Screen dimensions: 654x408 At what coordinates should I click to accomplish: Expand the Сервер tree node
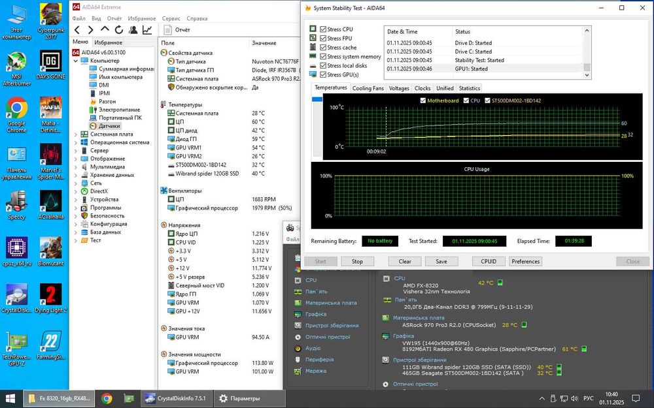[x=76, y=151]
